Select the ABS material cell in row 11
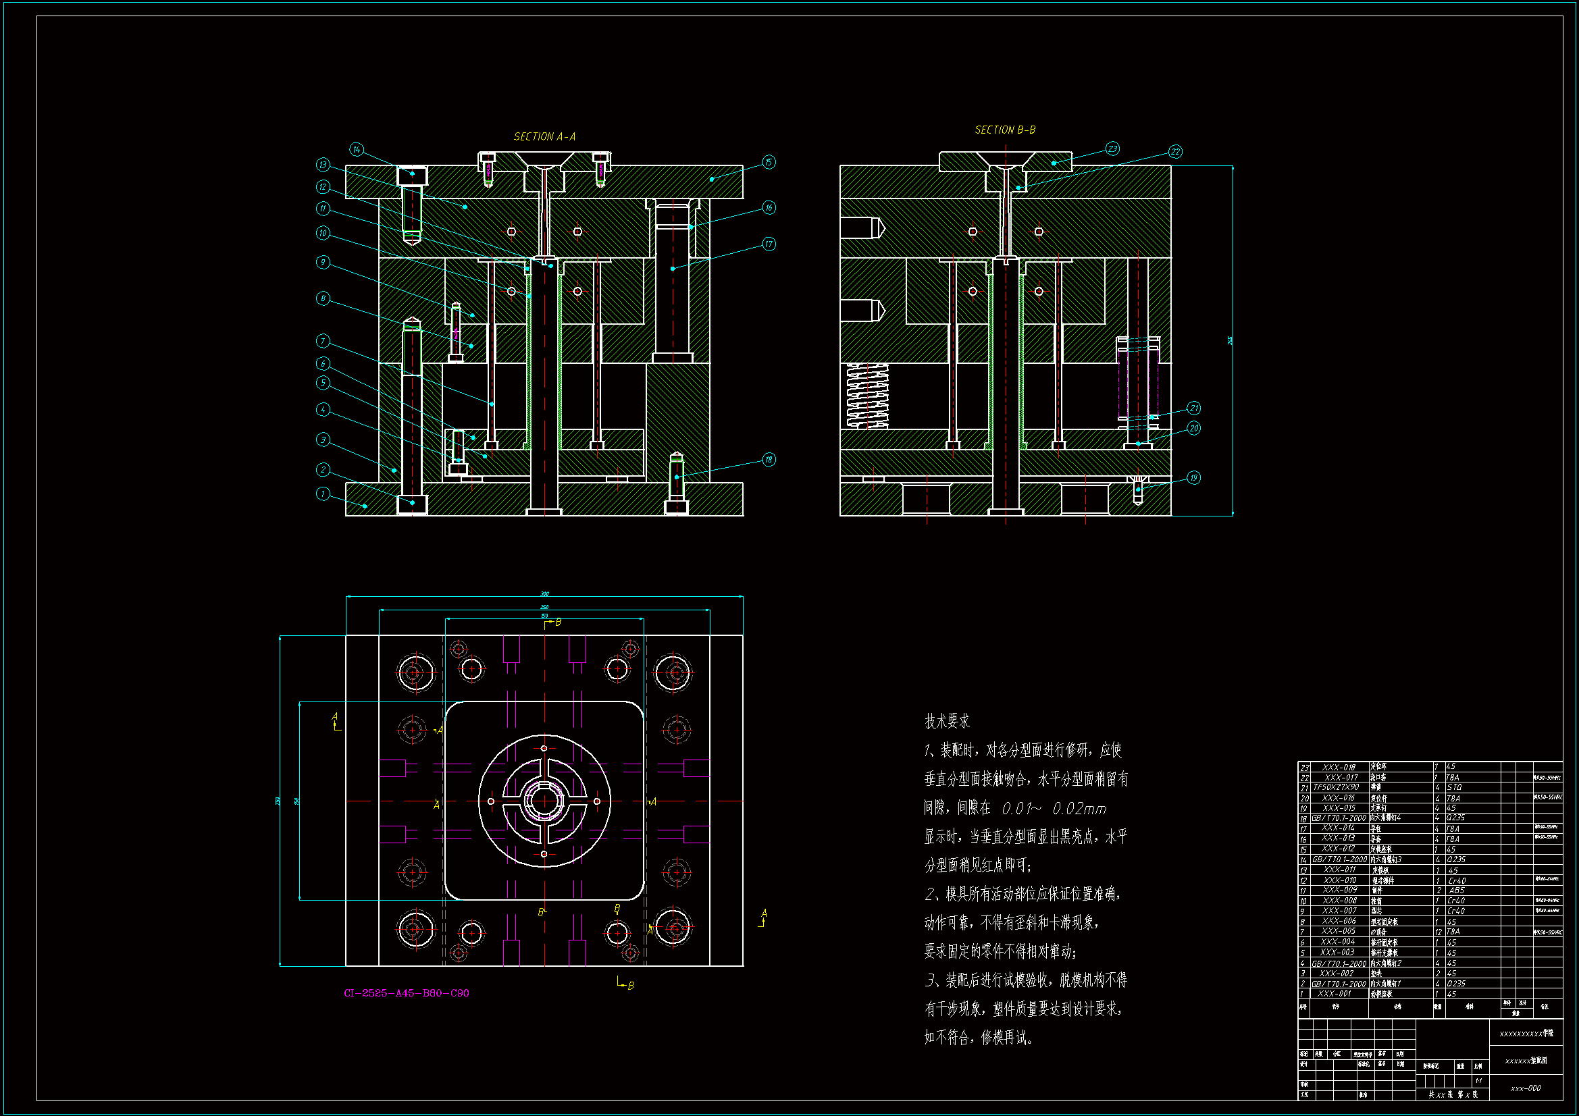Screen dimensions: 1579x1116 (x=1457, y=890)
